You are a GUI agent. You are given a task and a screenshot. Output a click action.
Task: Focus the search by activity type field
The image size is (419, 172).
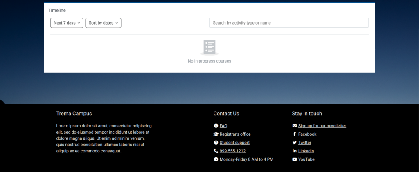coord(289,23)
